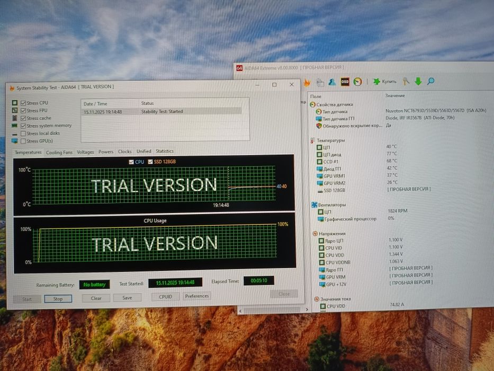Switch to the Clocks tab
Screen dimensions: 494x371
tap(125, 152)
